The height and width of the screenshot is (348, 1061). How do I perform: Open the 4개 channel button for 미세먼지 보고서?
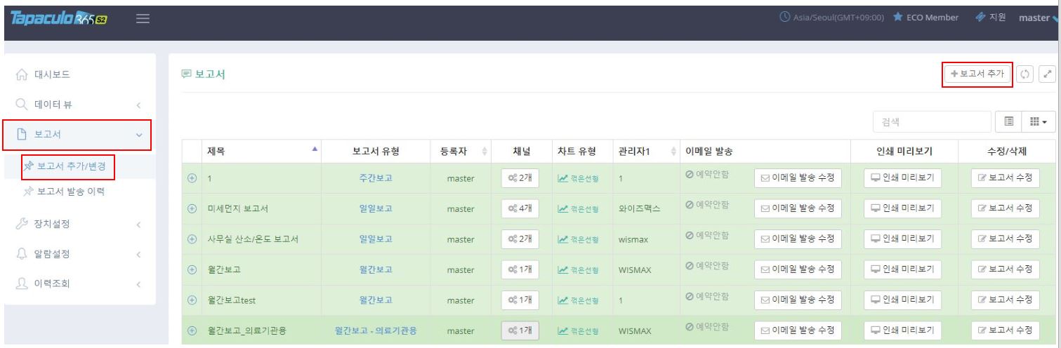click(520, 208)
